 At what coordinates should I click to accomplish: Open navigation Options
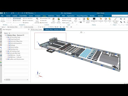26,23
